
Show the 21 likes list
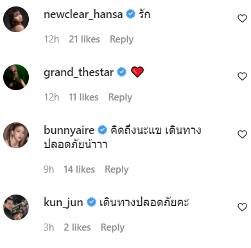point(84,39)
